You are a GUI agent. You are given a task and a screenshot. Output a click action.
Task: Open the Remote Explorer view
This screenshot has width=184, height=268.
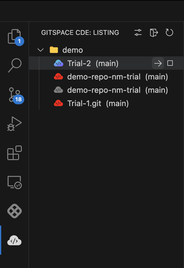point(14,182)
